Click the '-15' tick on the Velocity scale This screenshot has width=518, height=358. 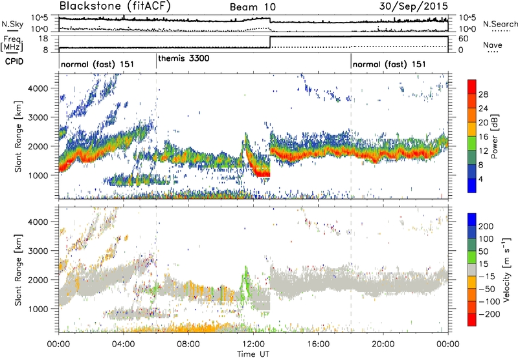(487, 276)
